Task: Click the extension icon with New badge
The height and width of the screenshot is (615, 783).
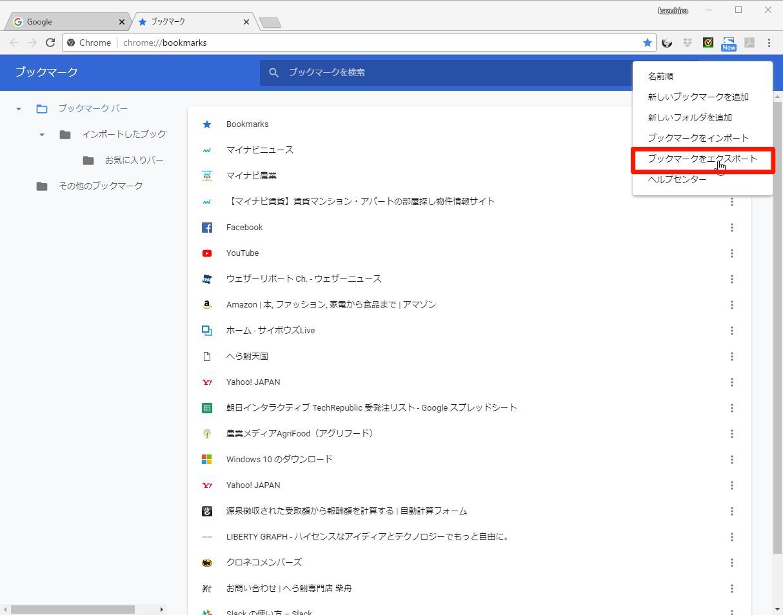Action: [x=729, y=43]
